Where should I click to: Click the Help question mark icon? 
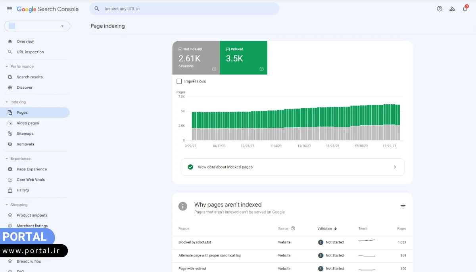440,9
